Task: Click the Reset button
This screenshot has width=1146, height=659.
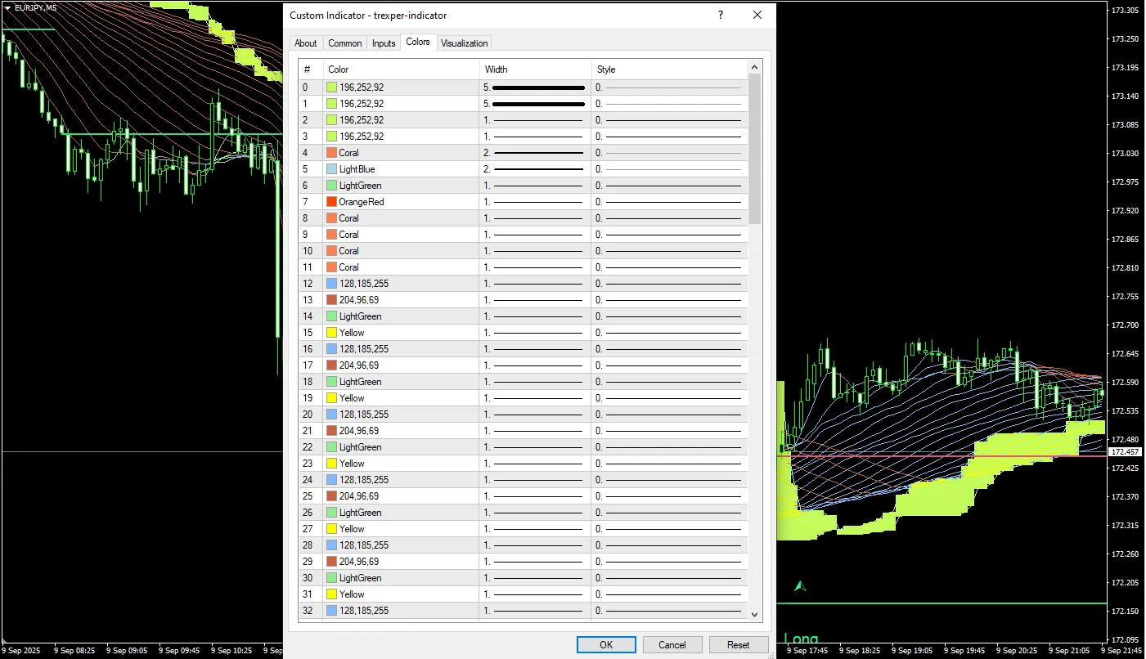Action: coord(738,644)
